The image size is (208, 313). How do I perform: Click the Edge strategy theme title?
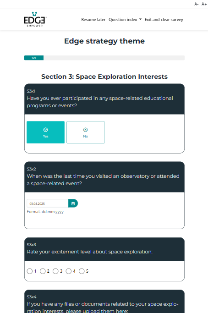[x=104, y=41]
